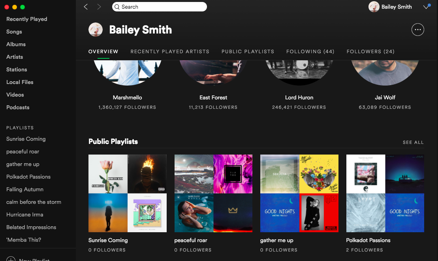Select peaceful roar playlist in the sidebar
The height and width of the screenshot is (261, 438).
tap(23, 152)
